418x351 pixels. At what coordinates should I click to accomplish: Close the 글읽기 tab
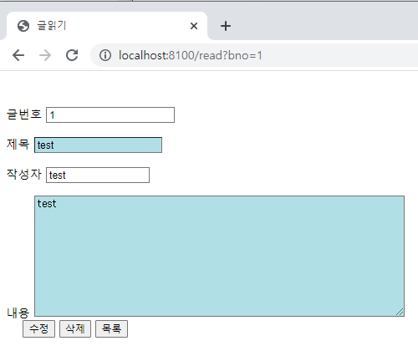(194, 26)
